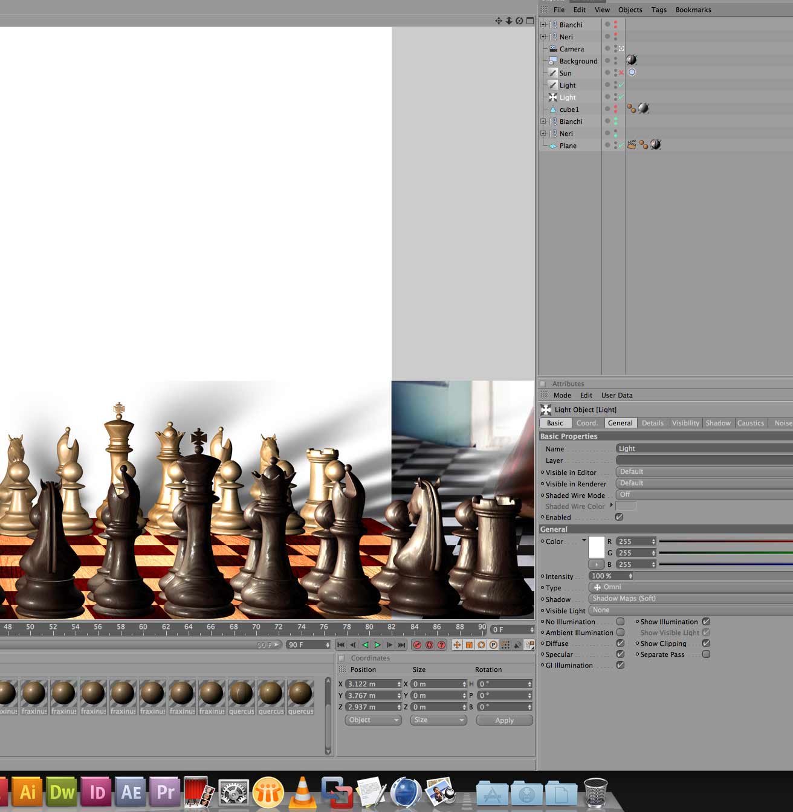Toggle the Ambient Illumination checkbox
This screenshot has width=793, height=812.
pos(620,632)
